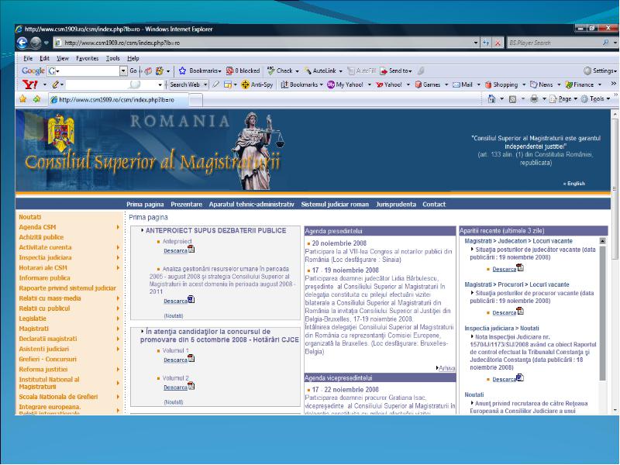Open the View menu
Viewport: 620px width, 465px height.
[63, 58]
